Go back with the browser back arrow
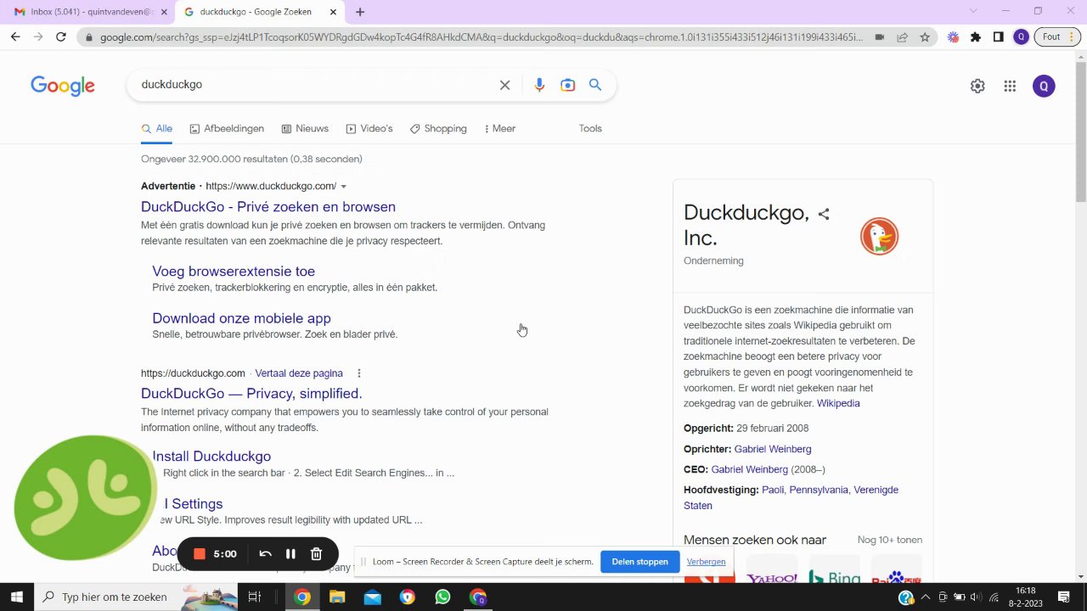The width and height of the screenshot is (1087, 611). pyautogui.click(x=15, y=36)
